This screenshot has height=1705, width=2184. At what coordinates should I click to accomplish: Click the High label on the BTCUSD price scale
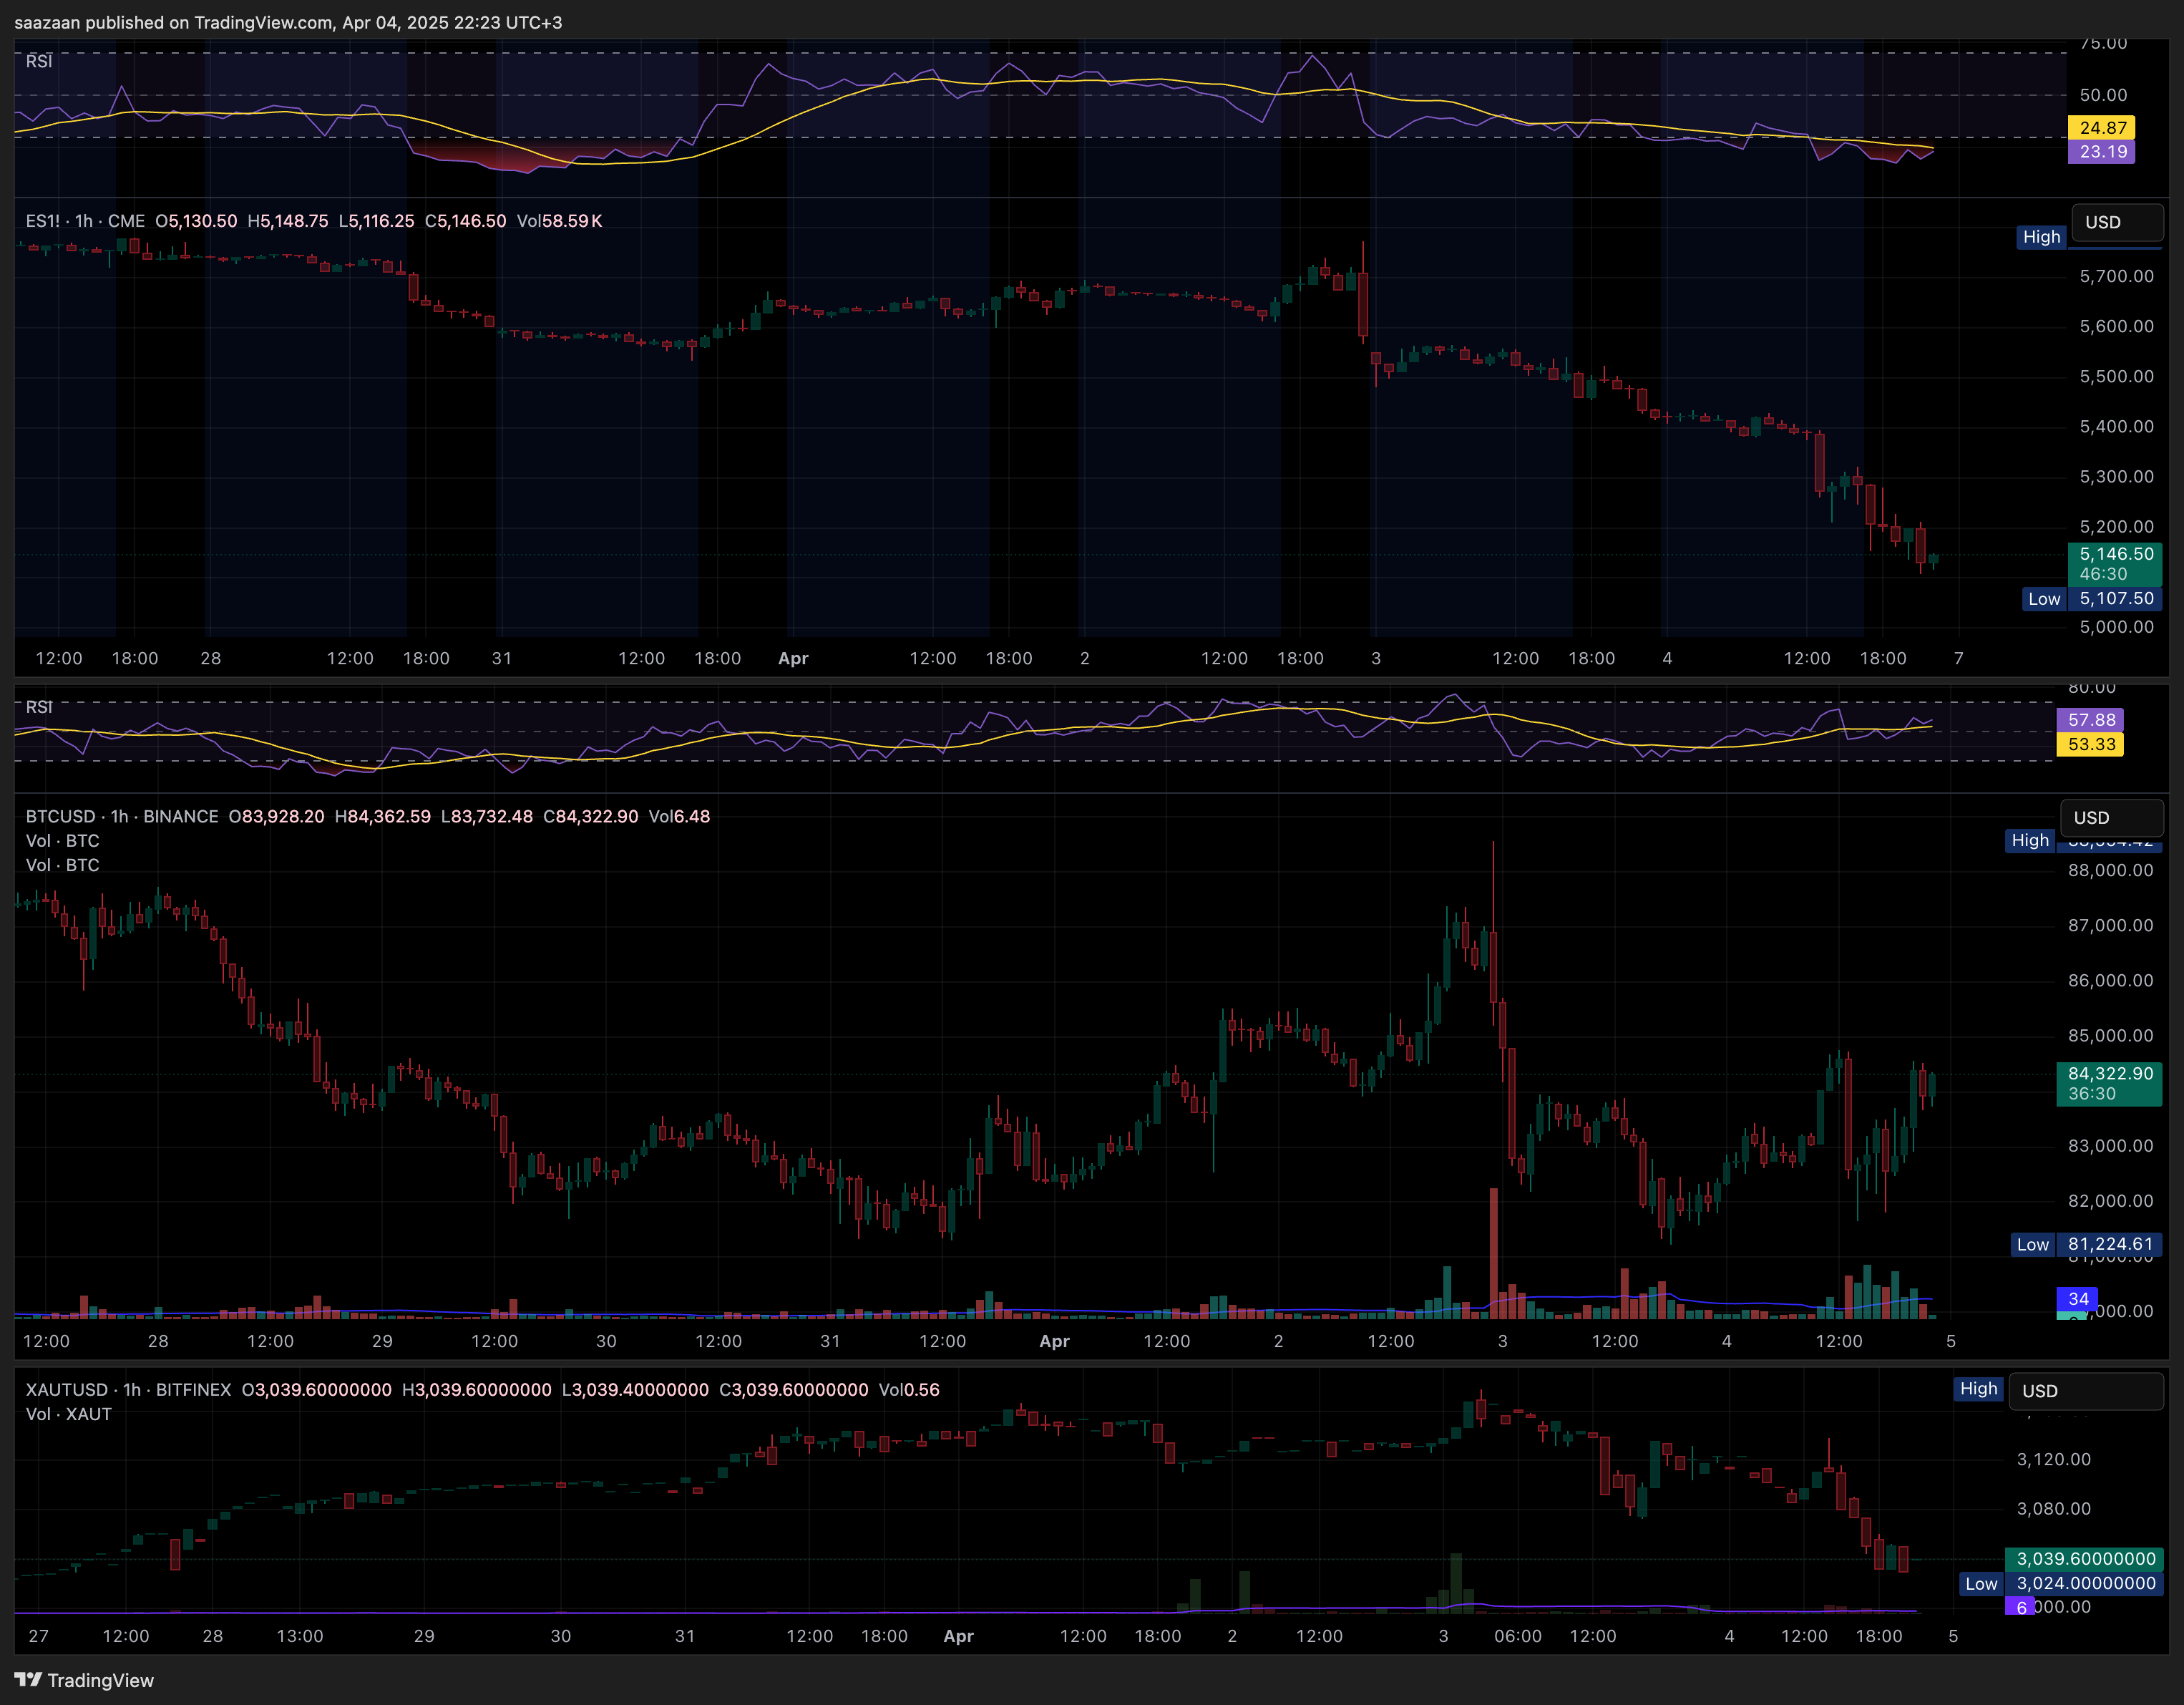(x=2030, y=841)
